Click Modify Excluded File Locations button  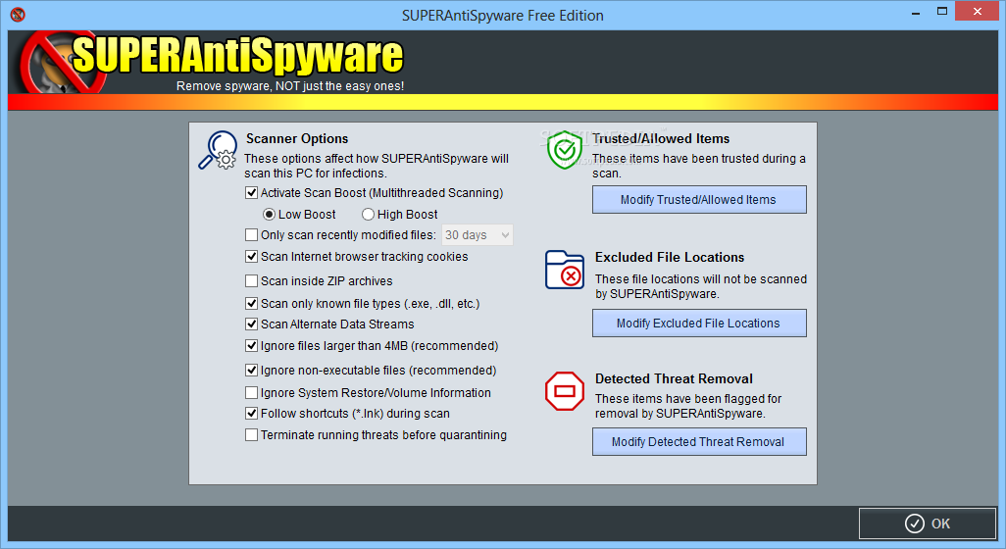(x=699, y=324)
